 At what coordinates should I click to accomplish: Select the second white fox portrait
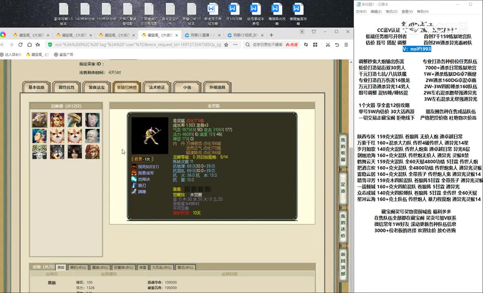pyautogui.click(x=75, y=136)
